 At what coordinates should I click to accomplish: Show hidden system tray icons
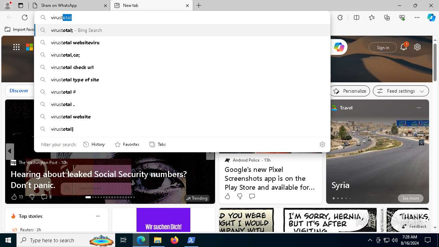coord(370,240)
